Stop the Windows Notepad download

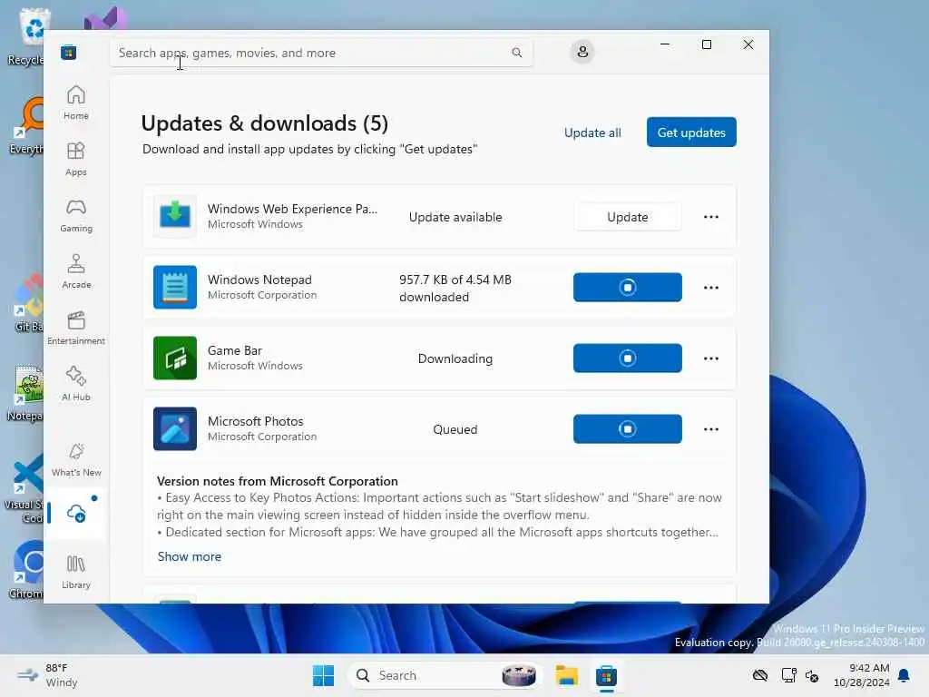[x=628, y=287]
